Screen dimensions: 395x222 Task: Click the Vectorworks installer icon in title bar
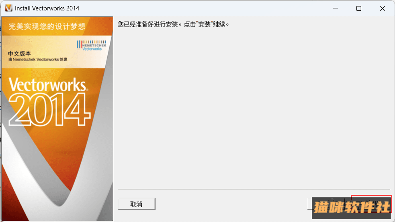pyautogui.click(x=8, y=8)
